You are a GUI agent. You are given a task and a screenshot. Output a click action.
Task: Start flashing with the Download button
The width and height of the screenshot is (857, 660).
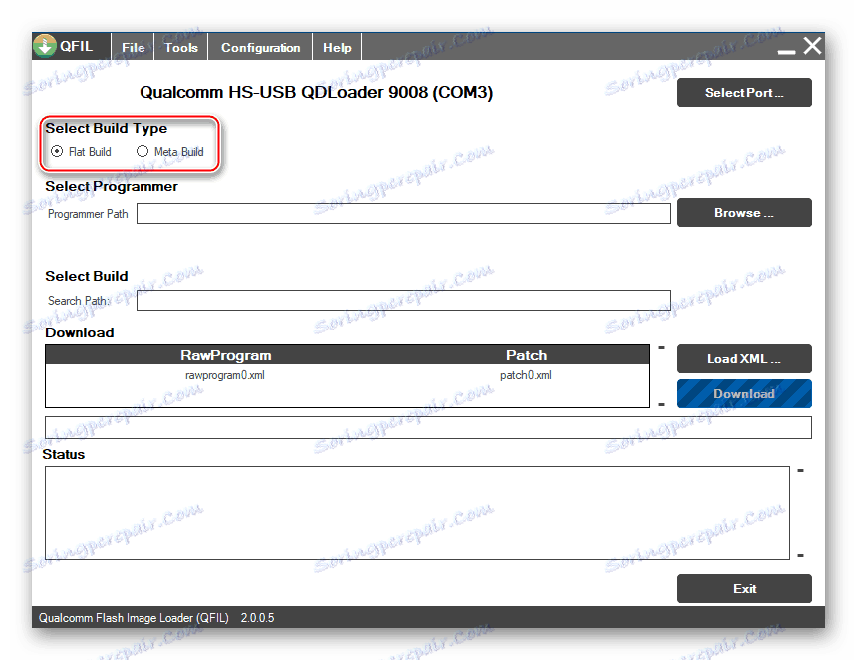click(x=743, y=394)
